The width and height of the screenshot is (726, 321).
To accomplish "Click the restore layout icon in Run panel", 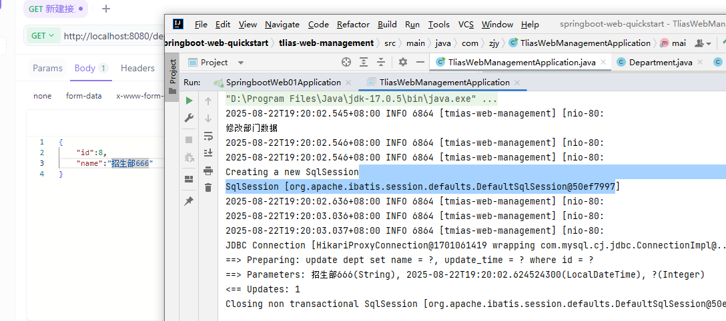I will pyautogui.click(x=189, y=178).
